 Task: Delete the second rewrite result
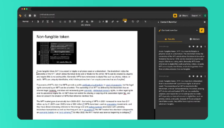point(201,76)
